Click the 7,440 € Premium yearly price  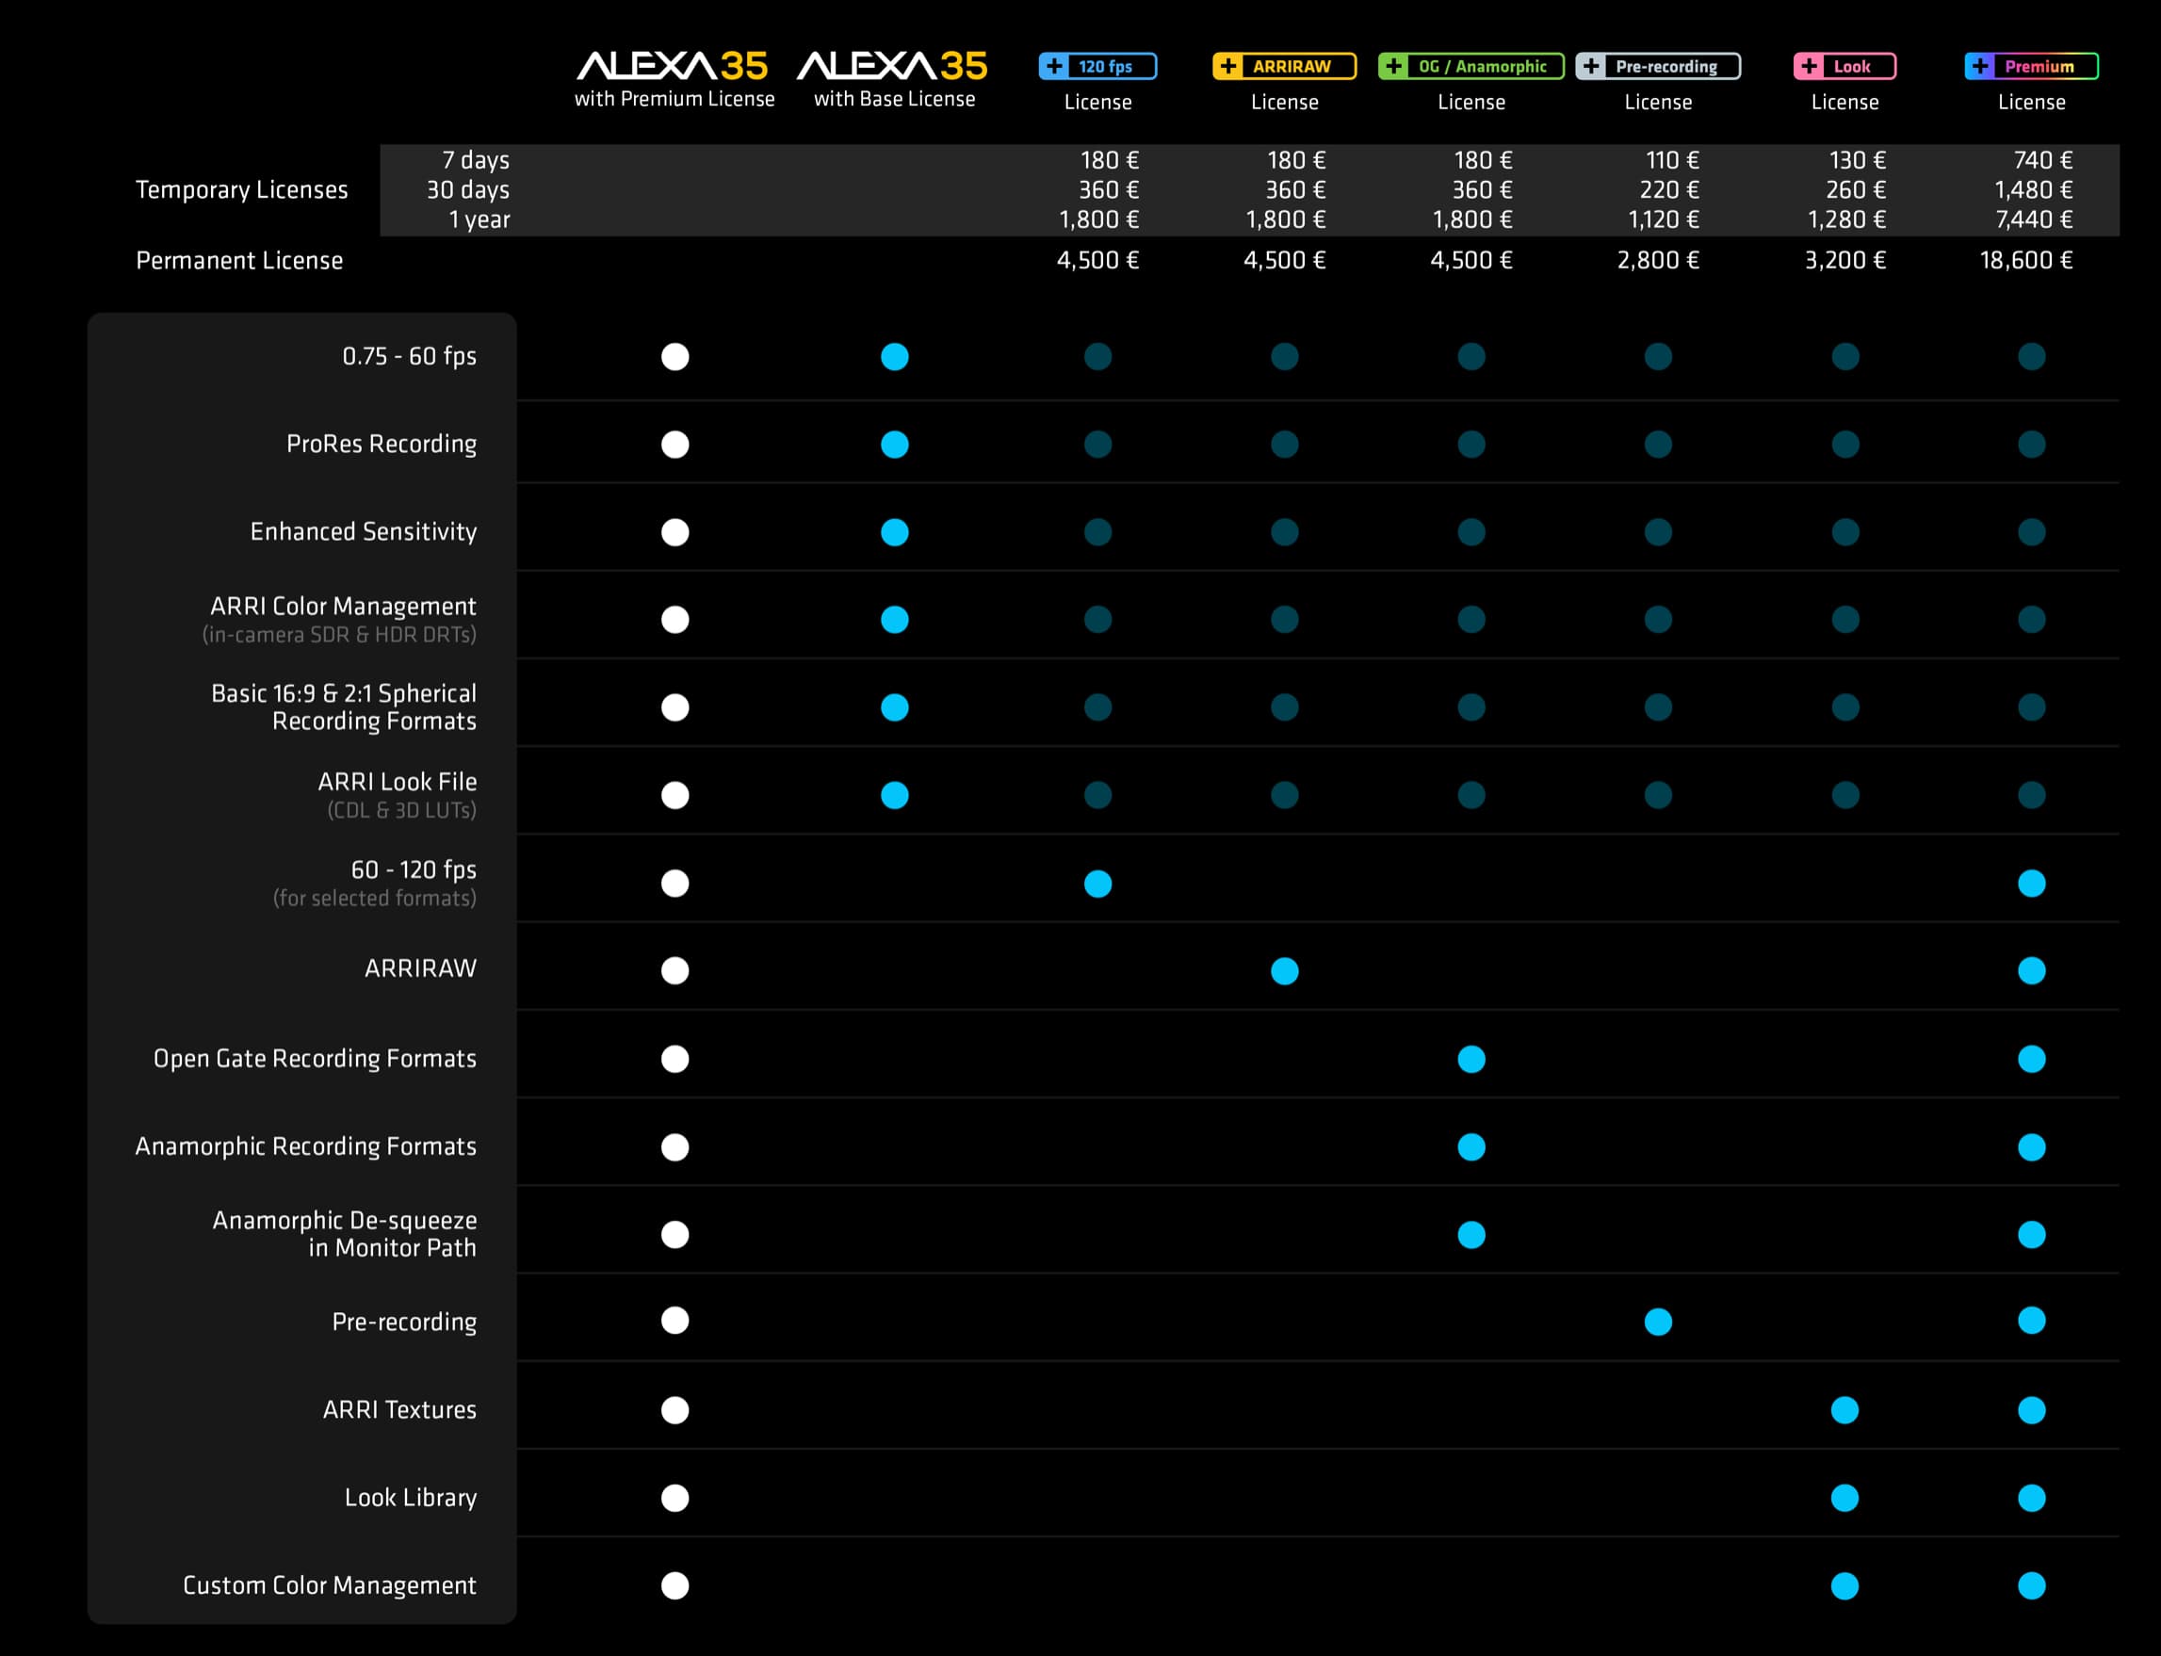click(x=2034, y=219)
